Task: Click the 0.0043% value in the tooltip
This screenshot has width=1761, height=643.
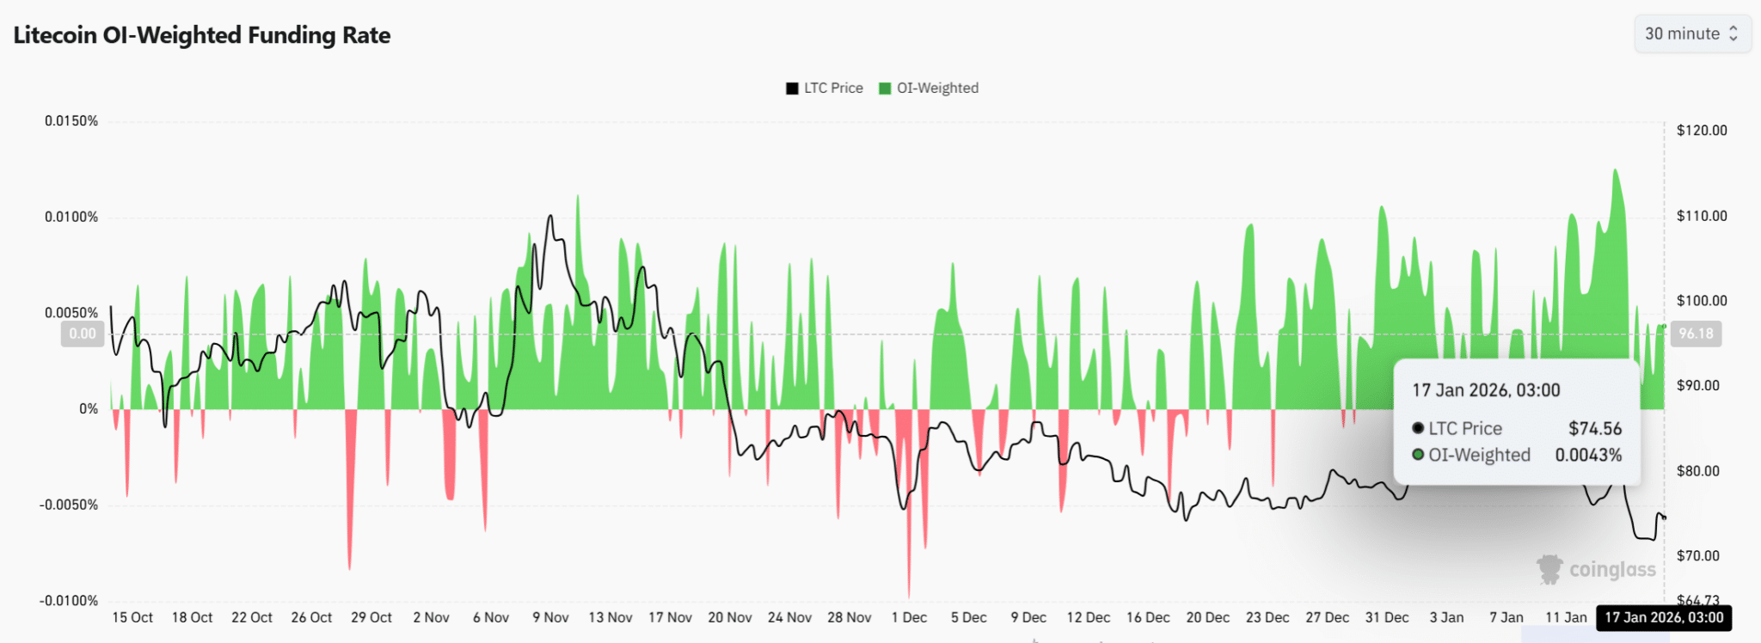Action: click(x=1587, y=455)
